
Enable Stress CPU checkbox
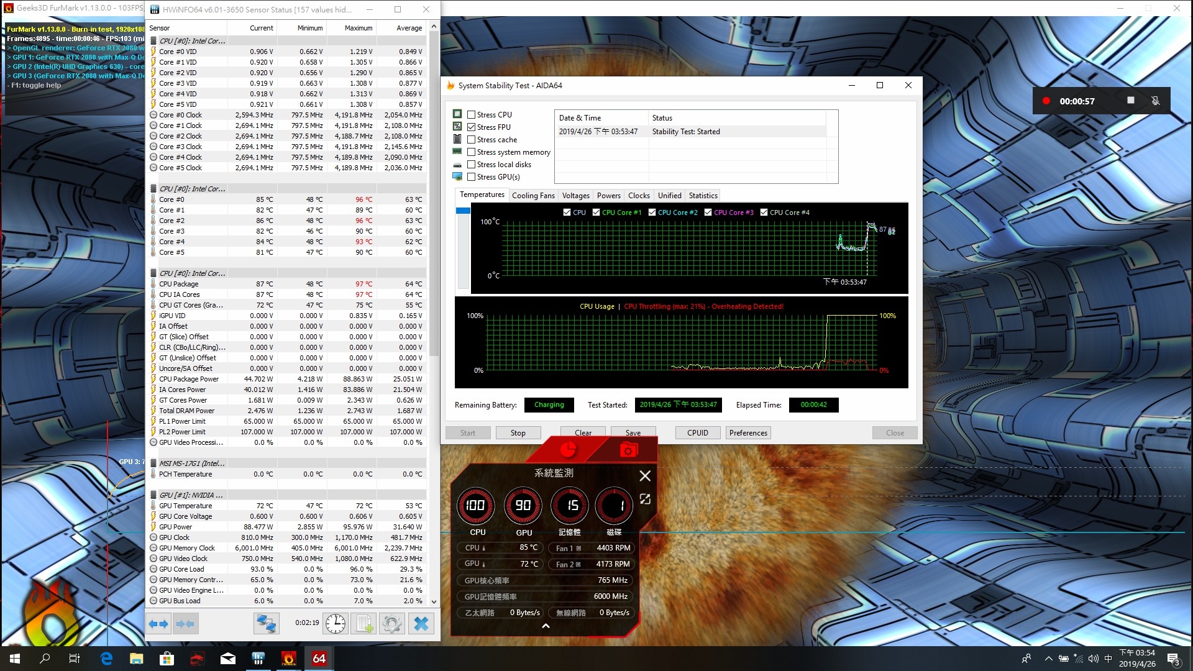pos(472,115)
